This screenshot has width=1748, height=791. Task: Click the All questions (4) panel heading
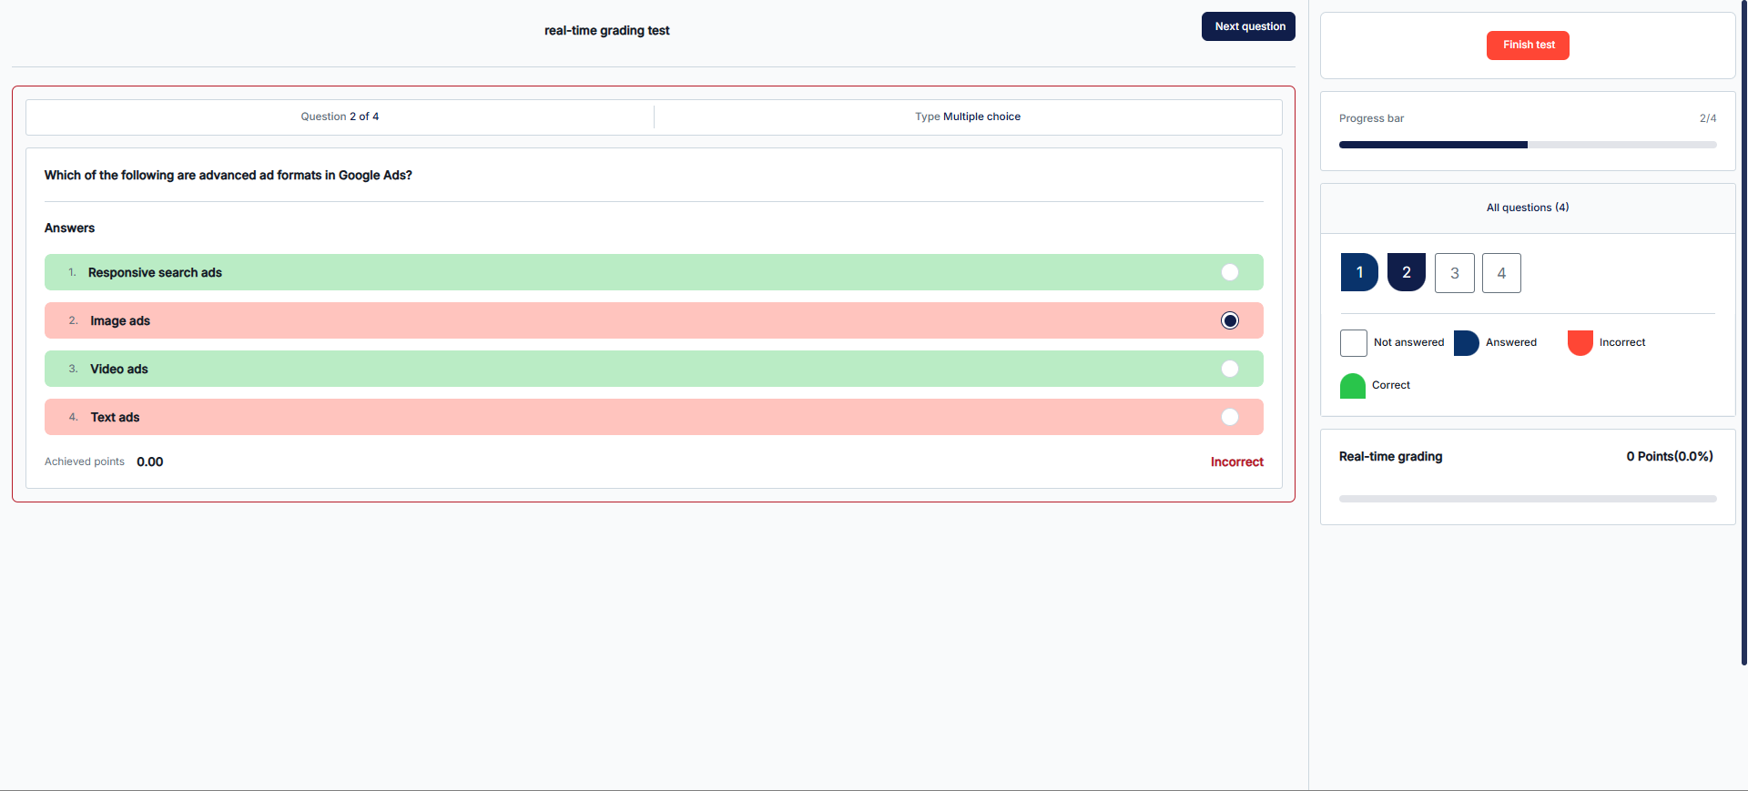(1527, 208)
